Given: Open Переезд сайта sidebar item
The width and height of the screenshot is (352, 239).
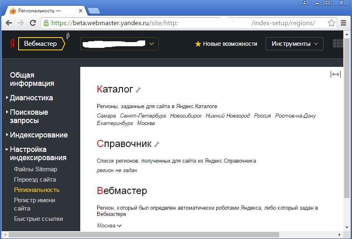Looking at the screenshot, I should click(x=35, y=180).
